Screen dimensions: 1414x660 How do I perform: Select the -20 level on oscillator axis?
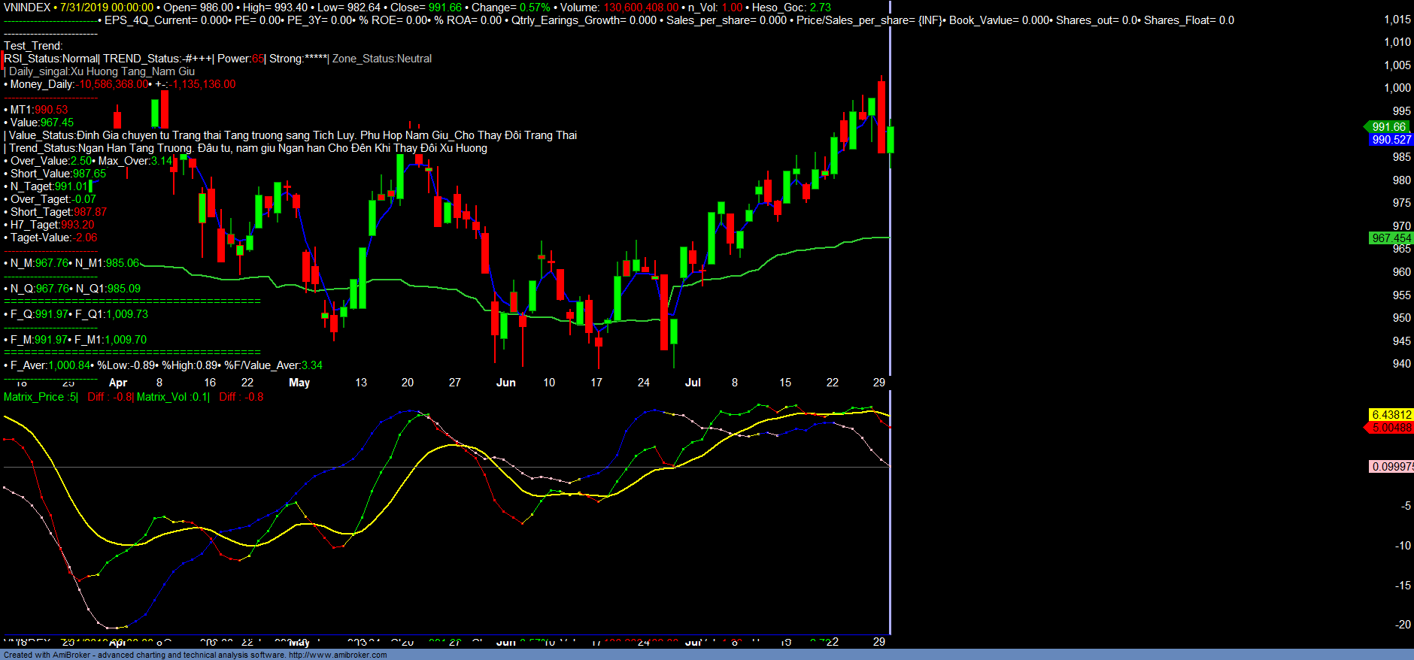(x=1403, y=625)
